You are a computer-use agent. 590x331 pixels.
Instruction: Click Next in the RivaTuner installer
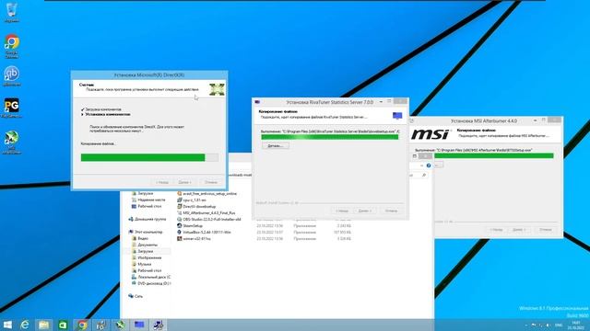pyautogui.click(x=364, y=211)
